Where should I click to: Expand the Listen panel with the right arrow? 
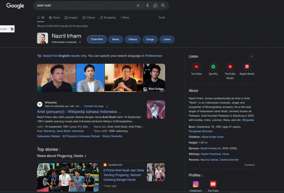coord(252,56)
